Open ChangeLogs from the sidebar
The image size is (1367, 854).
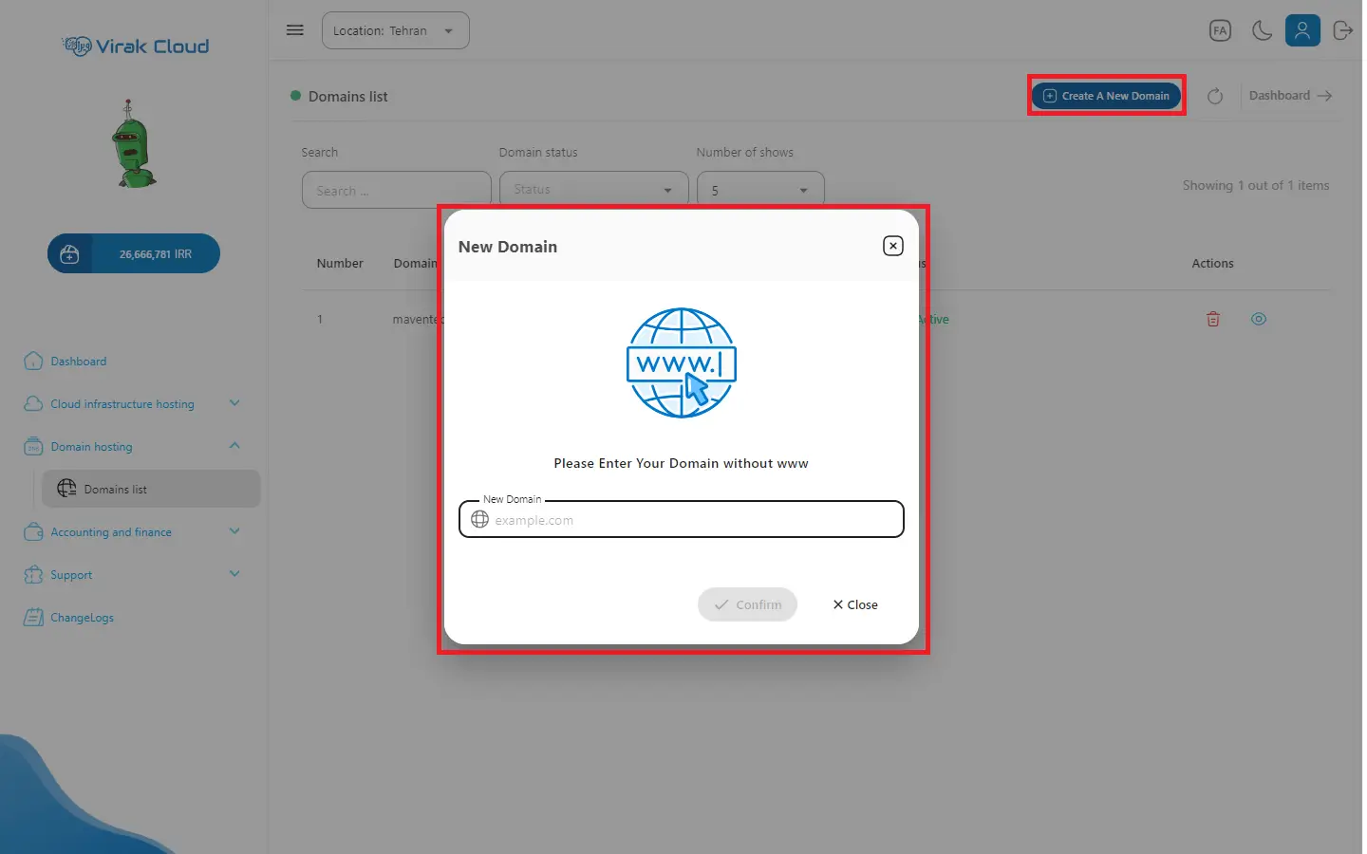click(x=82, y=618)
